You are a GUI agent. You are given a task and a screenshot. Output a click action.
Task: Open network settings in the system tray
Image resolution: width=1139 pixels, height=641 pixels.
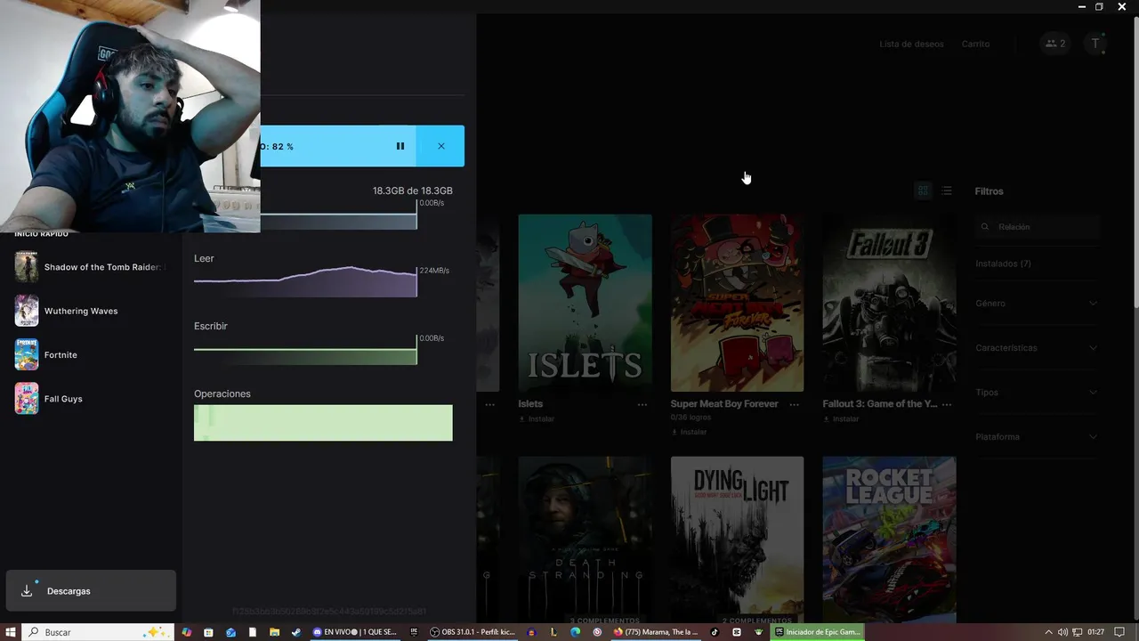point(1078,632)
